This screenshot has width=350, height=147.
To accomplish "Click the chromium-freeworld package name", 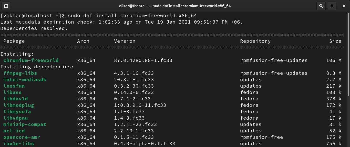I will 31,60.
